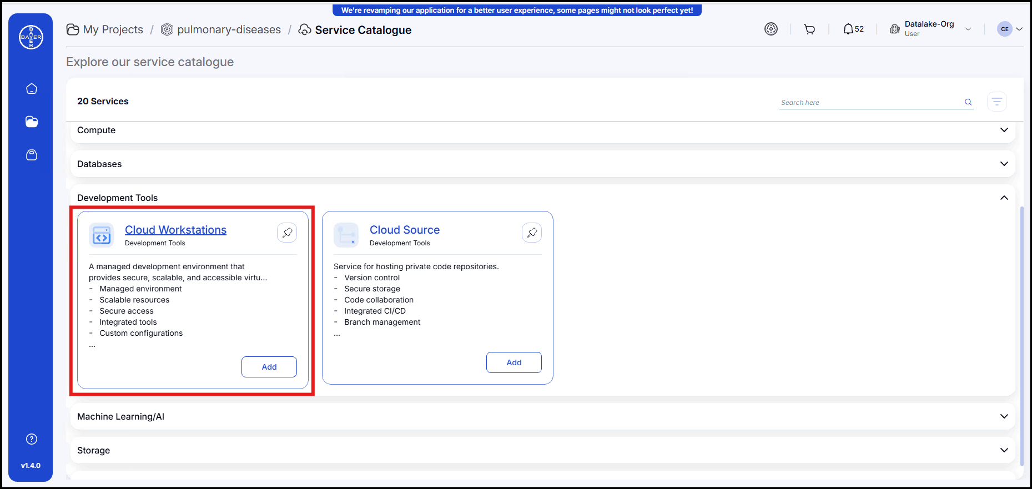The width and height of the screenshot is (1032, 489).
Task: Click the CE user avatar
Action: coord(1005,29)
